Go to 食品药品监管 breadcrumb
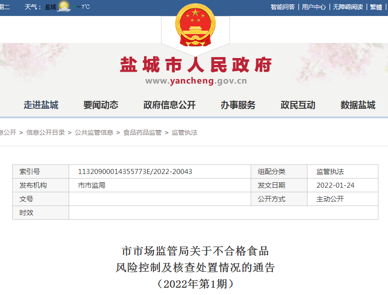This screenshot has width=388, height=295. pyautogui.click(x=143, y=132)
